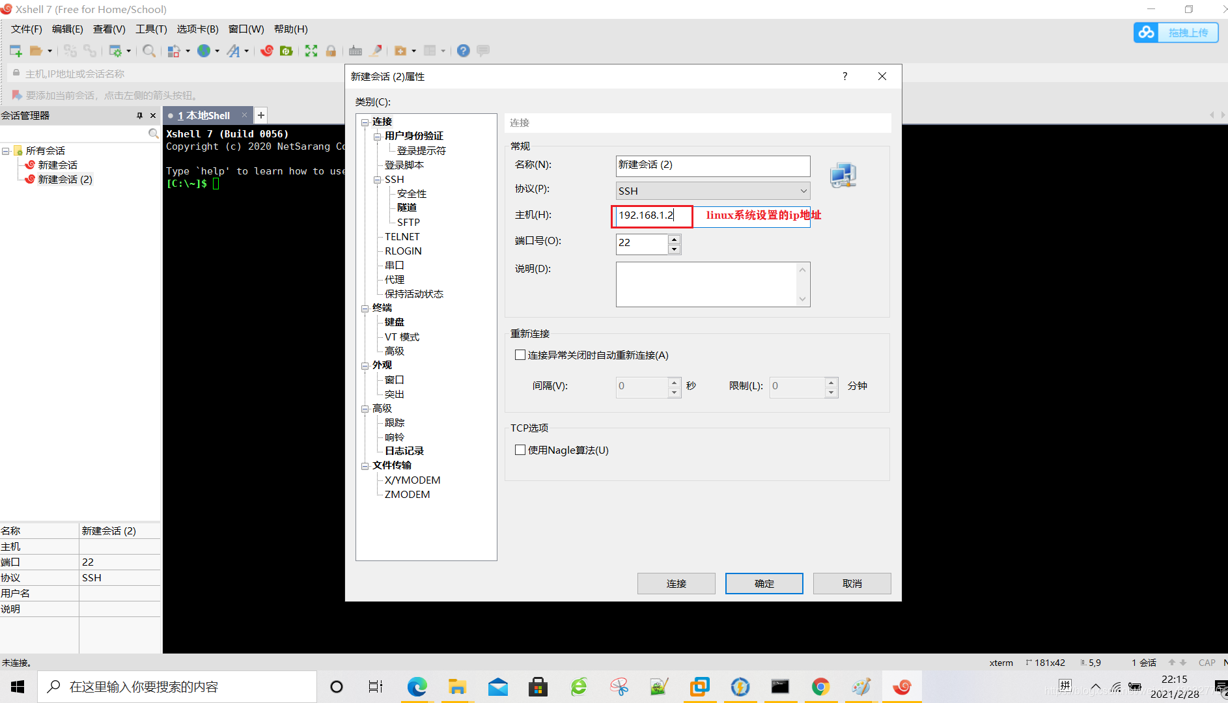The image size is (1228, 703).
Task: Click the Open Session folder icon
Action: tap(36, 51)
